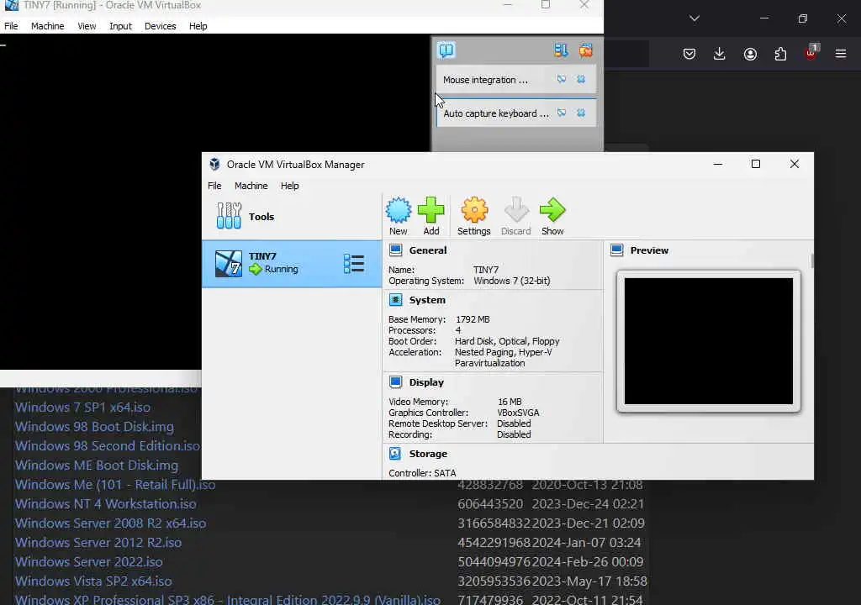This screenshot has height=605, width=861.
Task: Open Windows Vista SP2 x64.iso link
Action: pos(93,581)
